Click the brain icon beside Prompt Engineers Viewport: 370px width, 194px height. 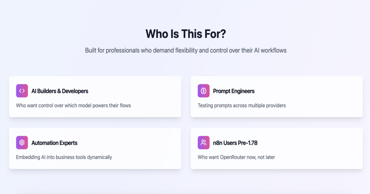coord(204,91)
